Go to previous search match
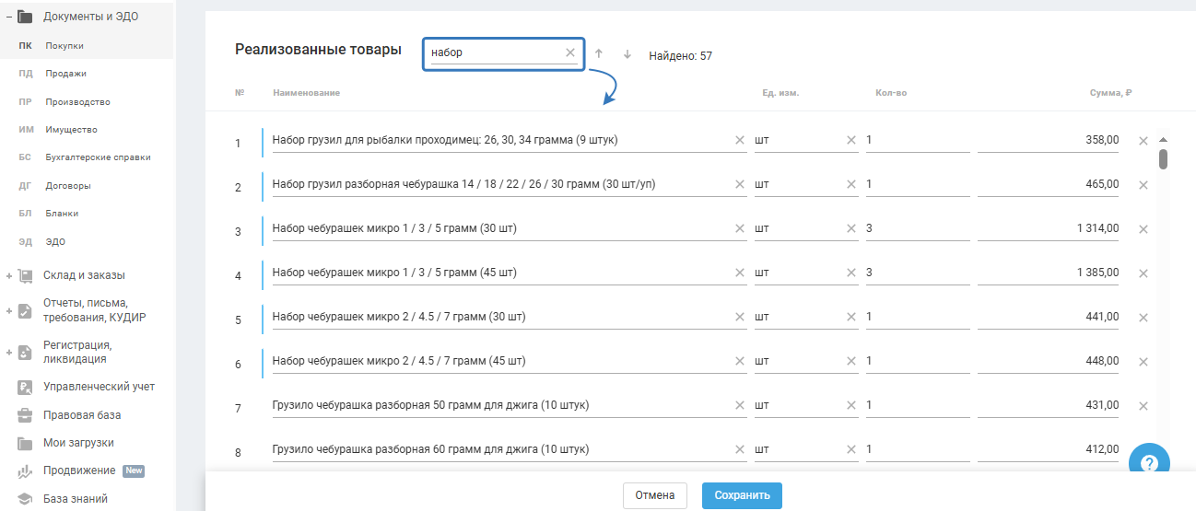Image resolution: width=1196 pixels, height=511 pixels. (x=598, y=54)
